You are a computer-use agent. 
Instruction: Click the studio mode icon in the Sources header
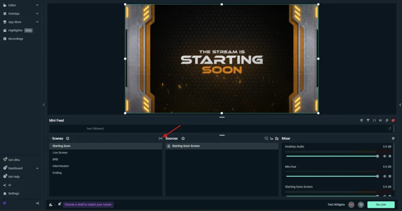pyautogui.click(x=266, y=138)
